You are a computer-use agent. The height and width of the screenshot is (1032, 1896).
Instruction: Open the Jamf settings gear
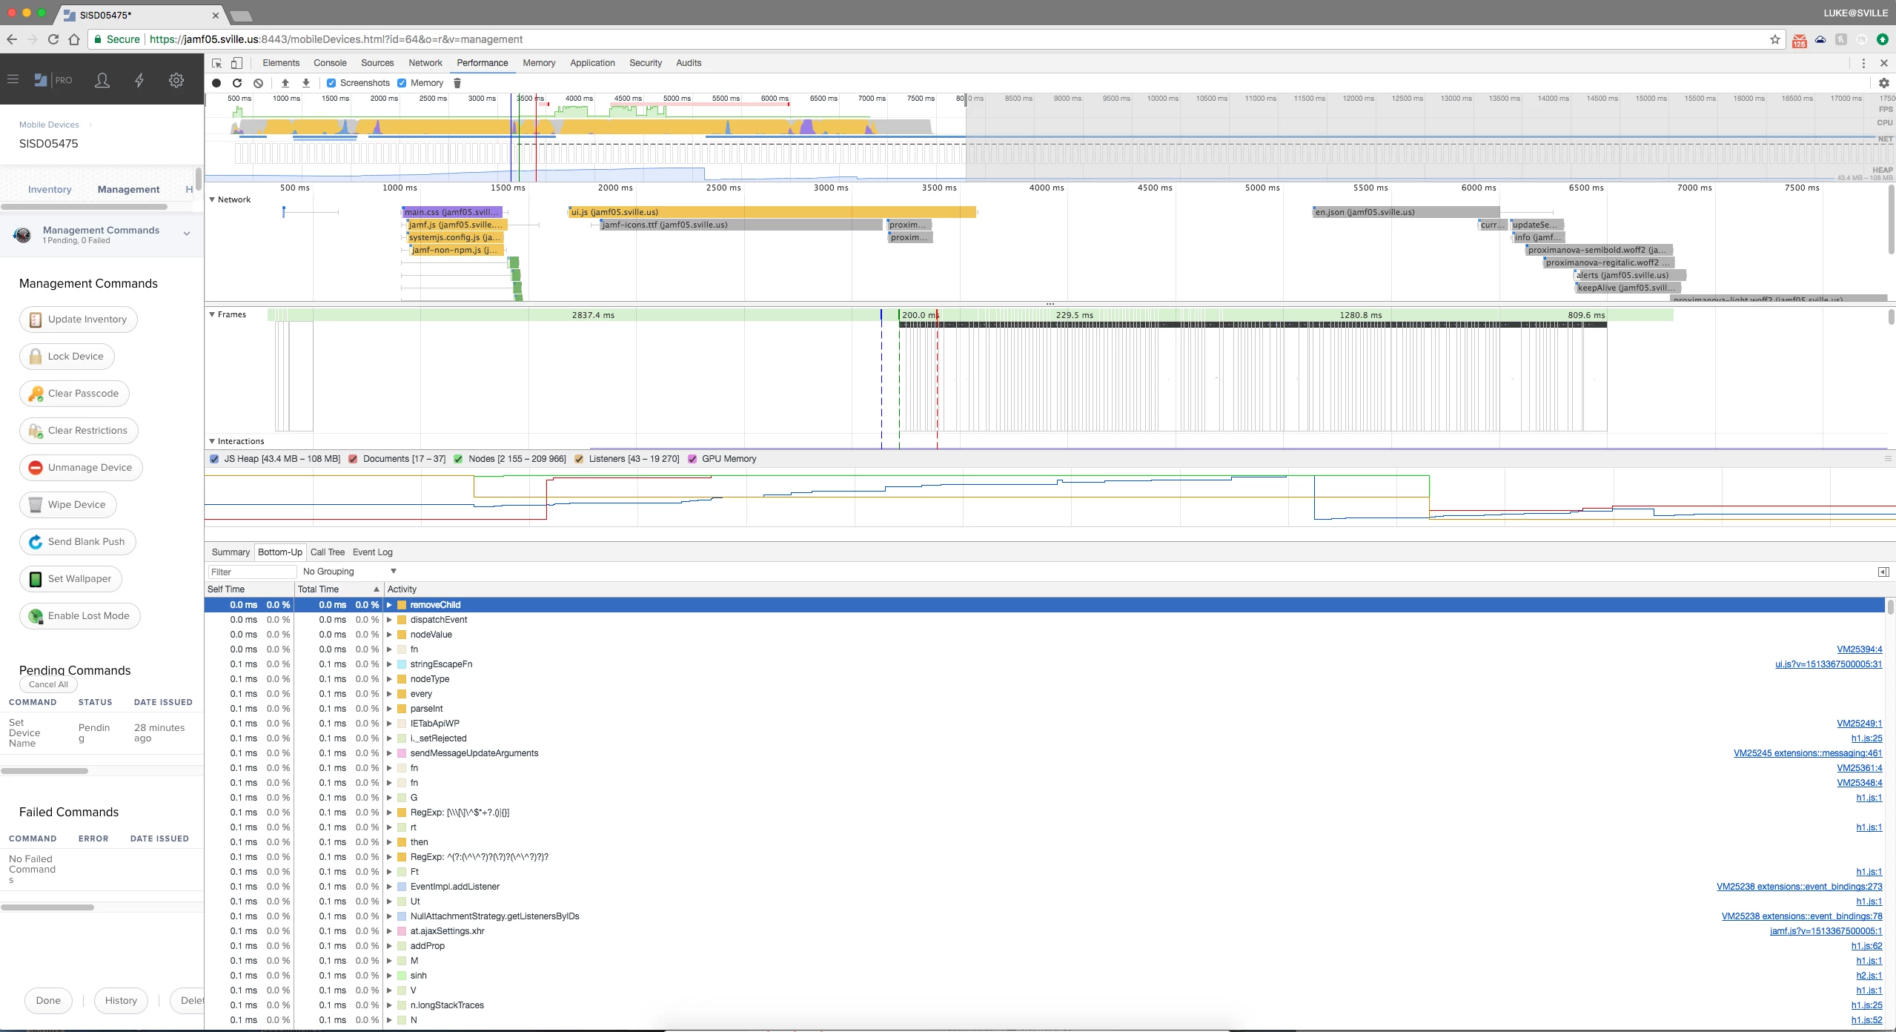[x=176, y=80]
